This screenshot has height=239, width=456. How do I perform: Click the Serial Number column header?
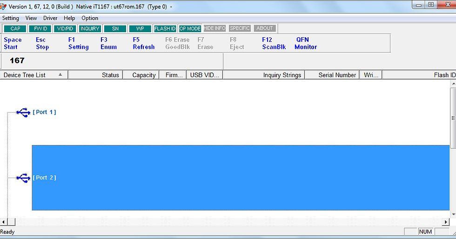pos(332,75)
